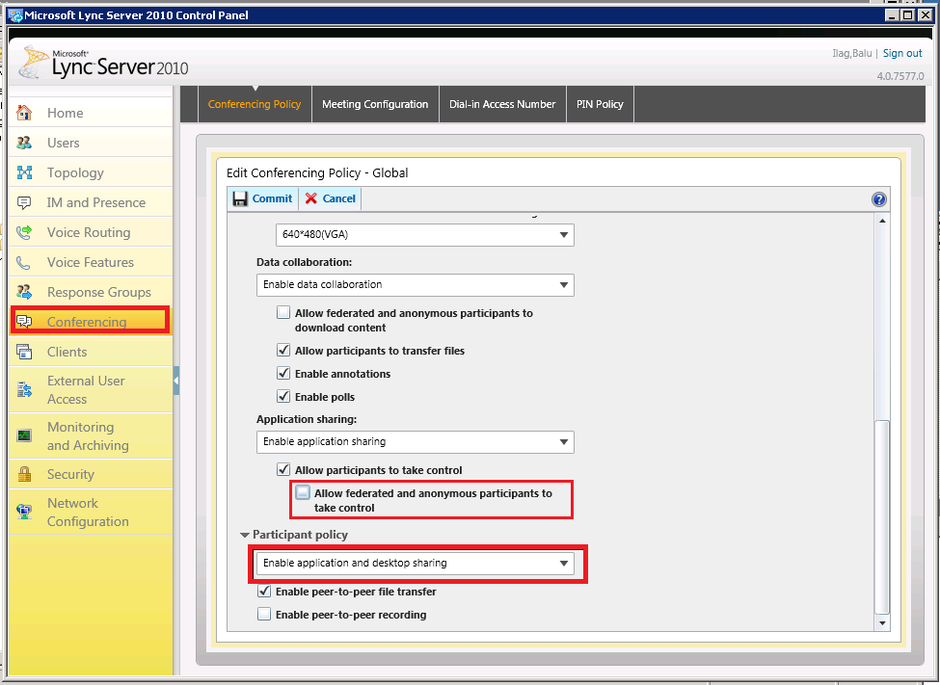Viewport: 940px width, 685px height.
Task: Check Allow federated and anonymous take control
Action: click(303, 492)
